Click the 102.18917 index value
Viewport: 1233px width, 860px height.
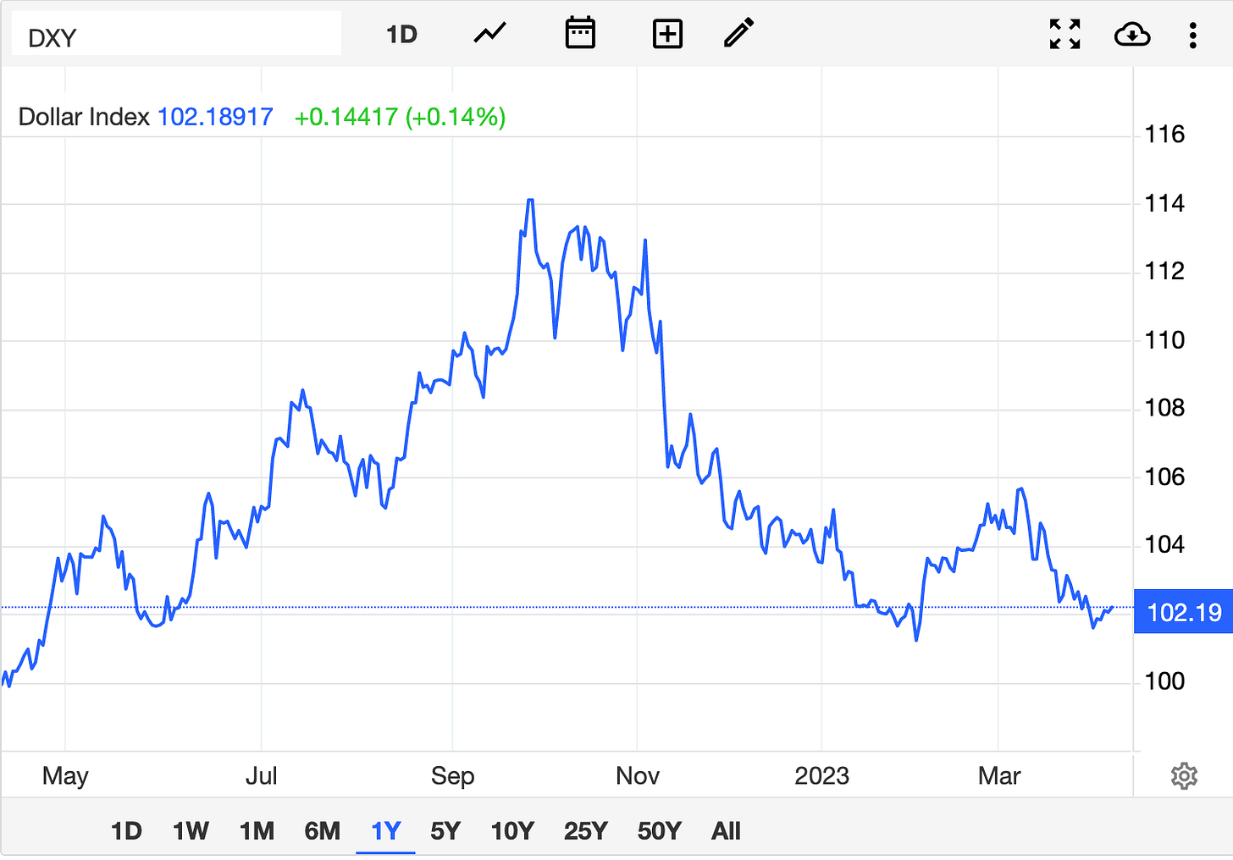(x=215, y=117)
